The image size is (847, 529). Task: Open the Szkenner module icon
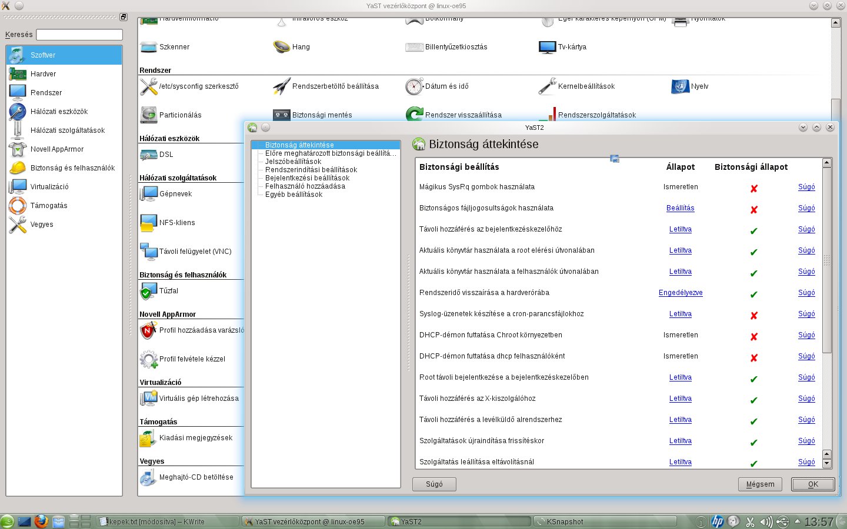pyautogui.click(x=148, y=47)
